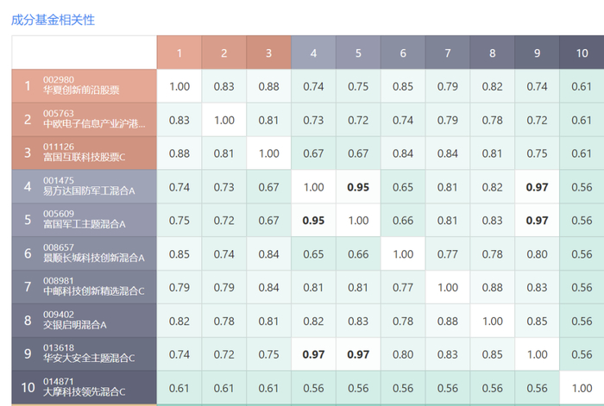This screenshot has width=604, height=406.
Task: Click cell 0.85 in 华夏创新前沿股票 row
Action: click(x=403, y=86)
